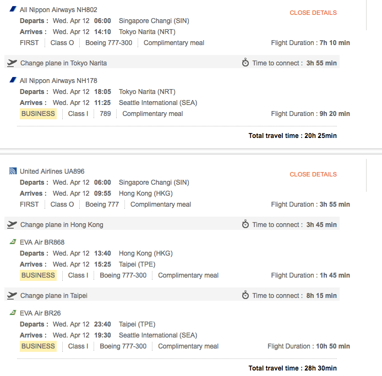The width and height of the screenshot is (382, 376).
Task: Collapse details for the All Nippon Airways itinerary
Action: [313, 13]
